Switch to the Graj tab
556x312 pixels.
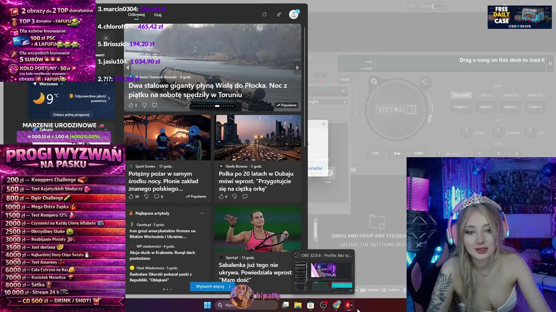coord(158,15)
